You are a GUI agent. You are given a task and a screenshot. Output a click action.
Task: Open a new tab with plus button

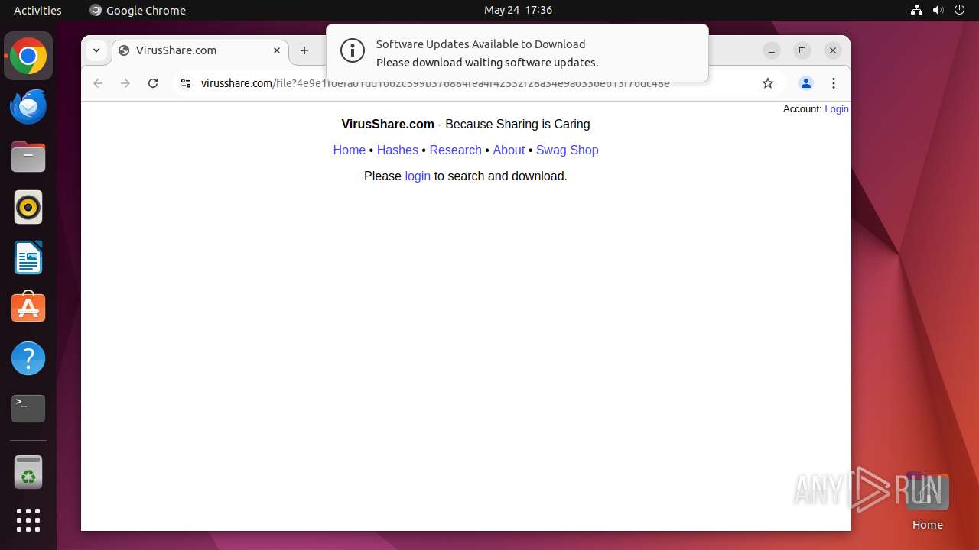pyautogui.click(x=304, y=50)
